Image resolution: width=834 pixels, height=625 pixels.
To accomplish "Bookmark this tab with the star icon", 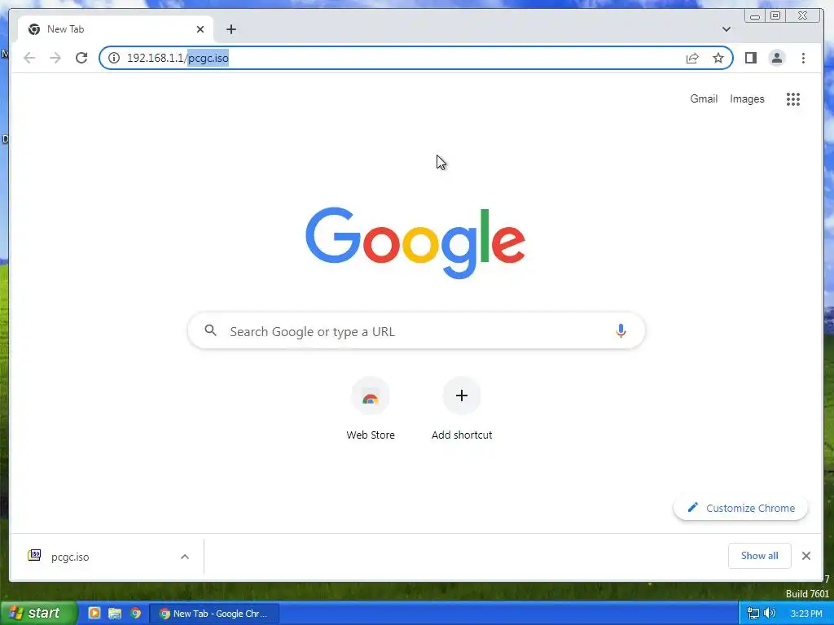I will point(718,58).
